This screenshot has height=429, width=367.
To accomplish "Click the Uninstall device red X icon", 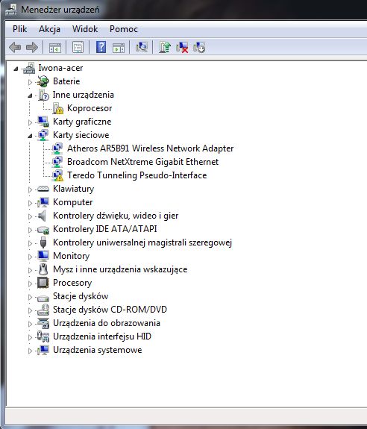I will pyautogui.click(x=182, y=47).
